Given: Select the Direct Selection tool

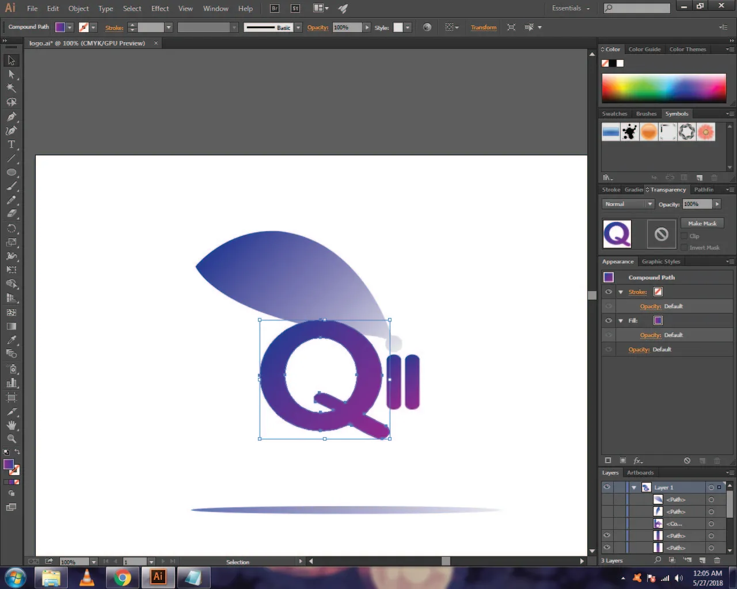Looking at the screenshot, I should tap(11, 74).
